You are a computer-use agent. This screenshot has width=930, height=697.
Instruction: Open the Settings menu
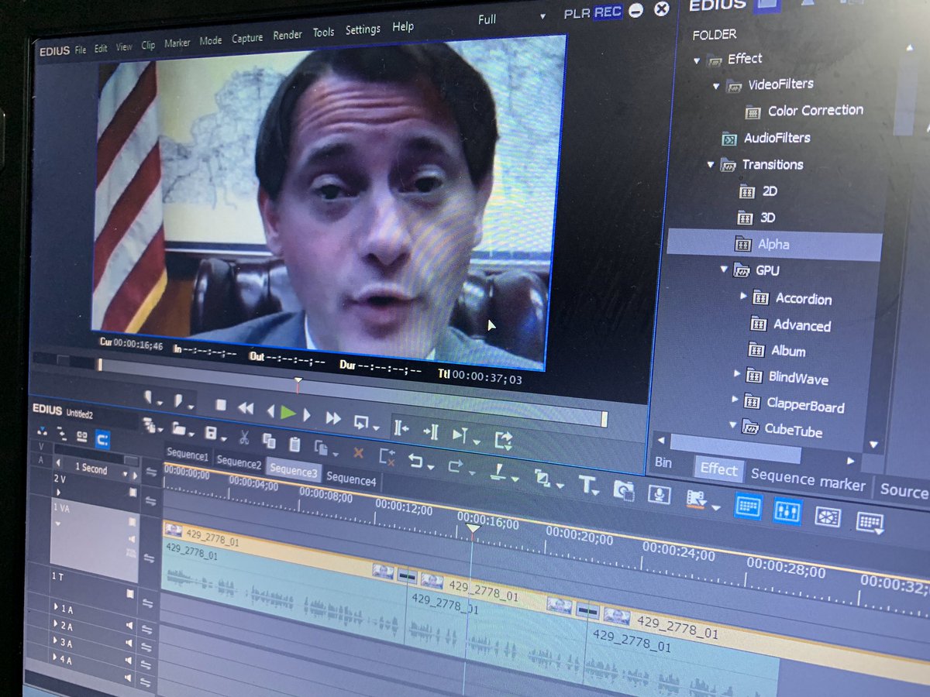click(363, 29)
